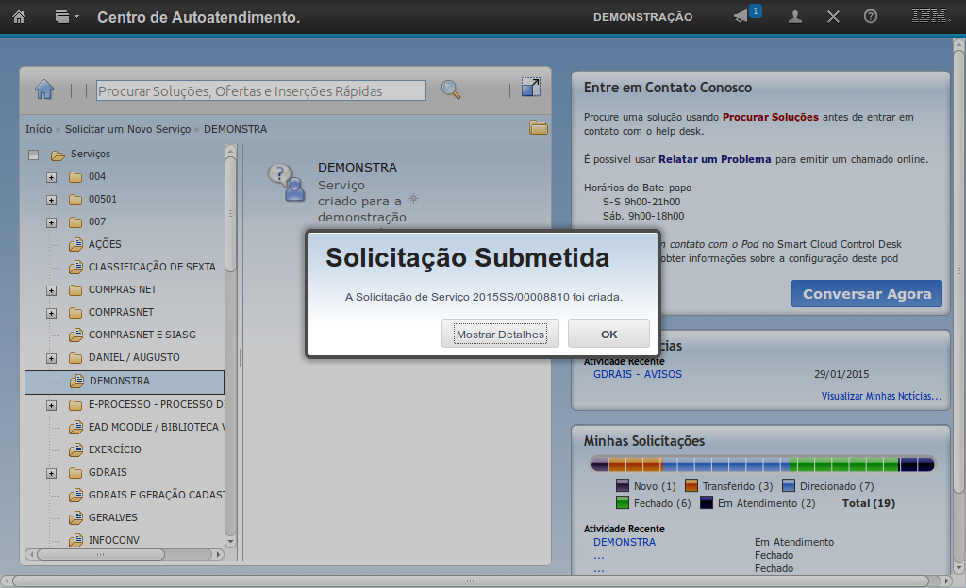Expand the COMPRAS NET folder
Screen dimensions: 966x588
(x=52, y=290)
